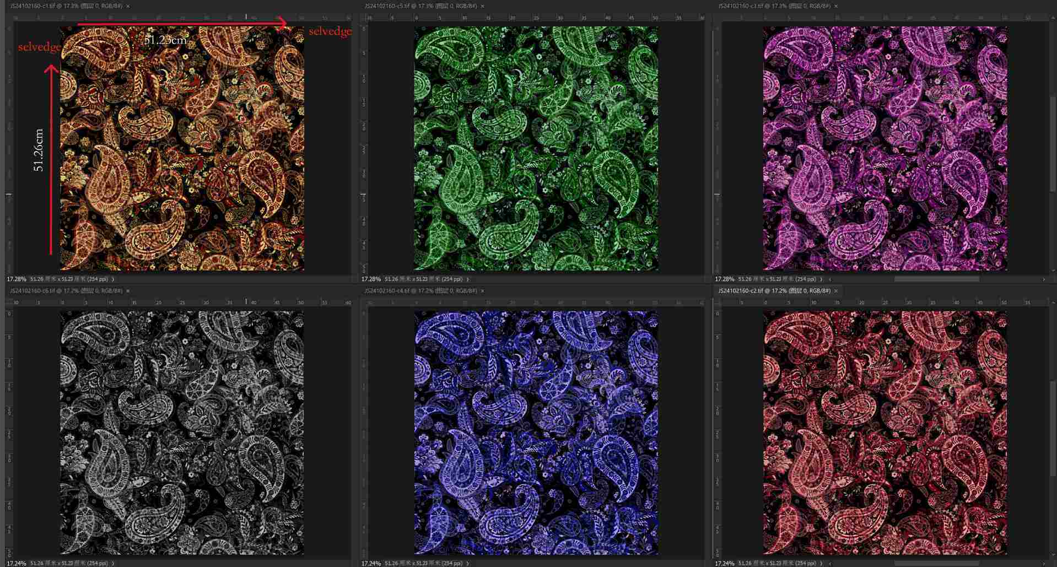Close the JS24102160-c3.tif document tab
1057x567 pixels.
836,6
